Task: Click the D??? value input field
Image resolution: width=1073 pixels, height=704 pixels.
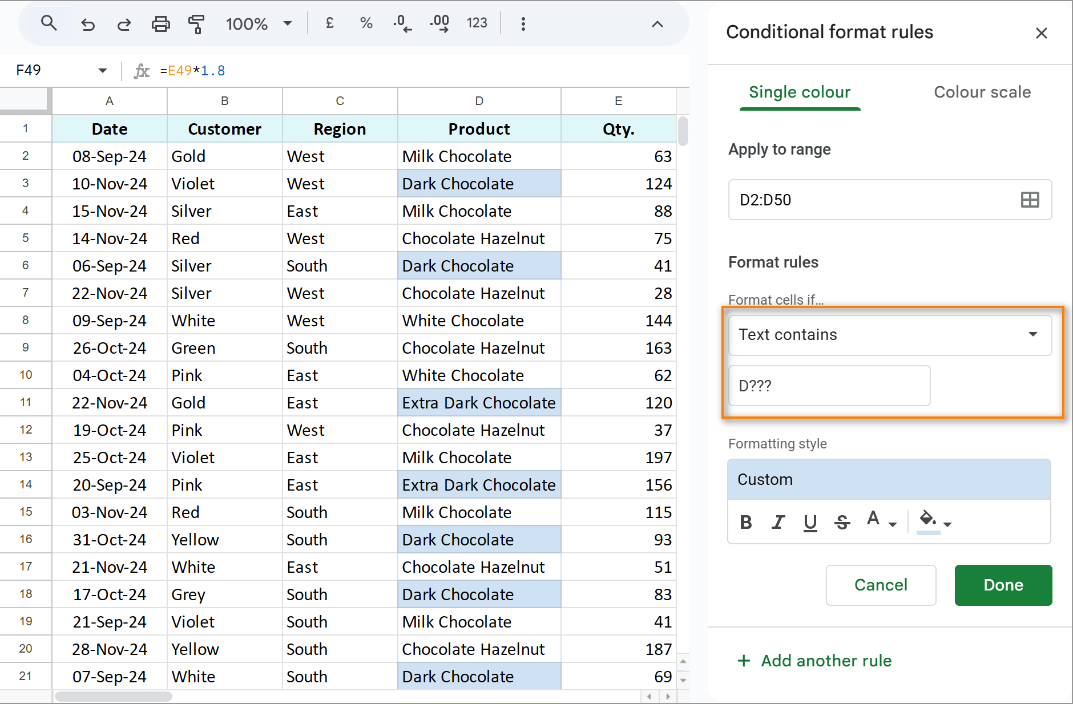Action: coord(829,386)
